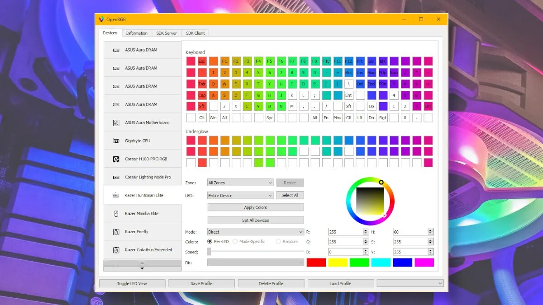Select the ASUS Aura Motherboard device icon
Viewport: 543px width, 305px height.
click(116, 122)
